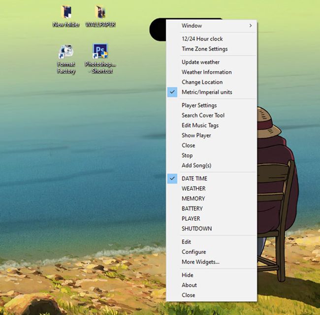Open Player Settings
This screenshot has width=320, height=315.
pyautogui.click(x=211, y=105)
